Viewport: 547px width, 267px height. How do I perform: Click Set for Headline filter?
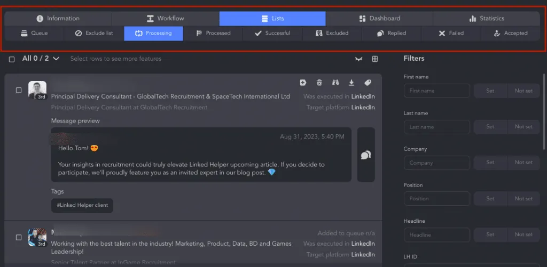point(490,235)
